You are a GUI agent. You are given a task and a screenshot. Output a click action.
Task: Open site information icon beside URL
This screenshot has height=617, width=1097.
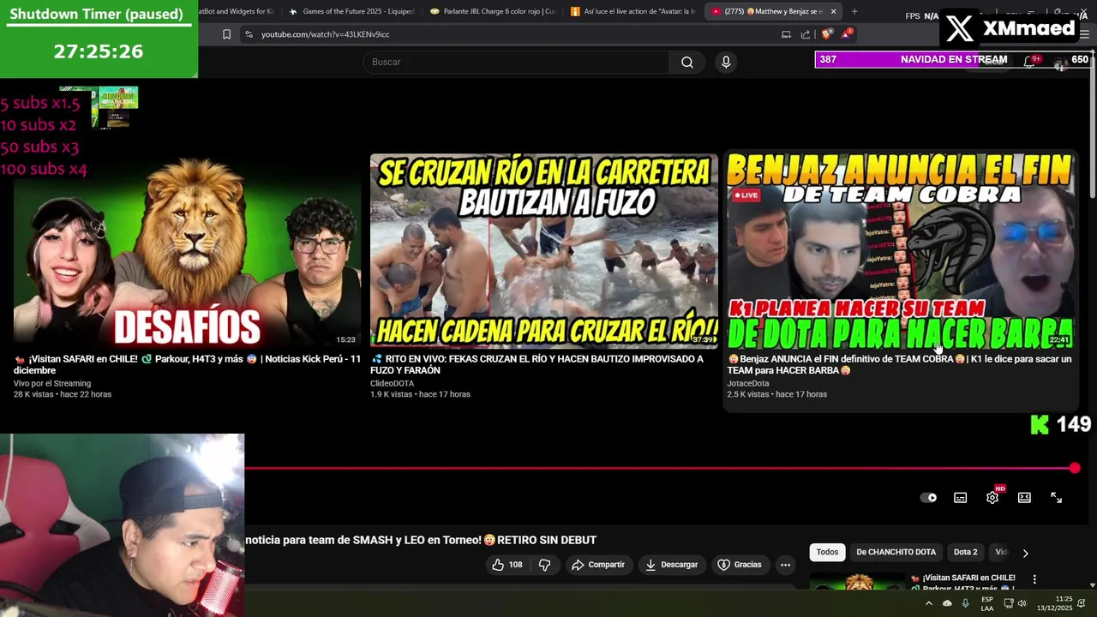[249, 34]
